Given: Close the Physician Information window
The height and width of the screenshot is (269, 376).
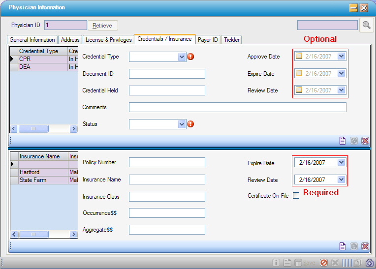Looking at the screenshot, I should [x=364, y=8].
